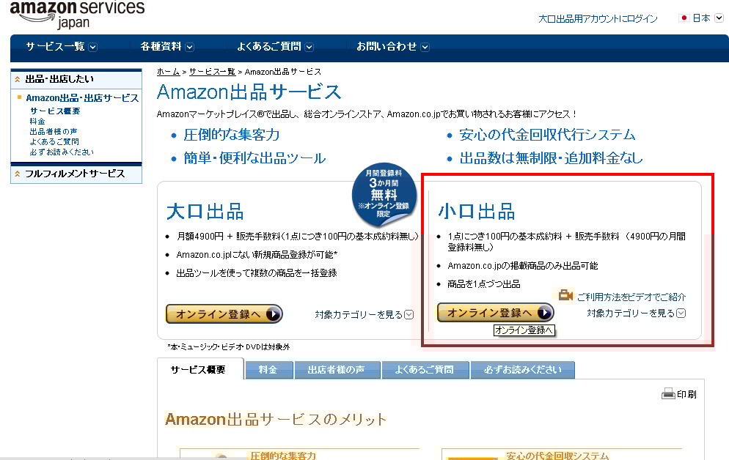The height and width of the screenshot is (460, 729).
Task: Click the printer icon beside 印刷
Action: pyautogui.click(x=668, y=393)
